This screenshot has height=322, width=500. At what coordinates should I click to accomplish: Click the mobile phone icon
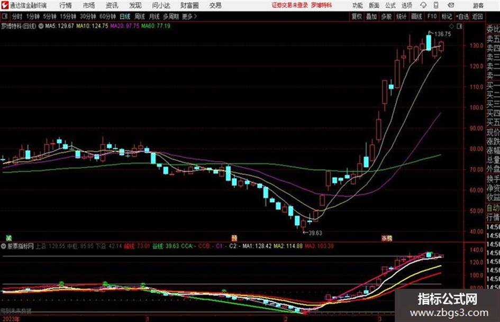pyautogui.click(x=436, y=5)
